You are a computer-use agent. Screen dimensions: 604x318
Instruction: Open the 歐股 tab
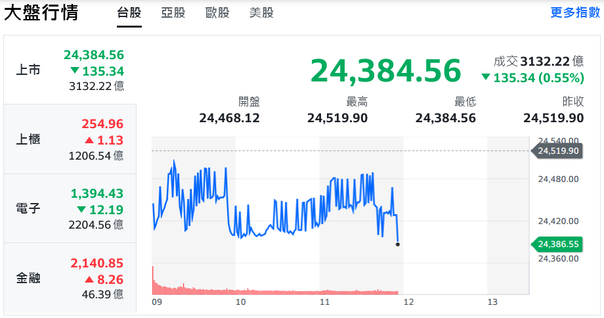[x=217, y=13]
